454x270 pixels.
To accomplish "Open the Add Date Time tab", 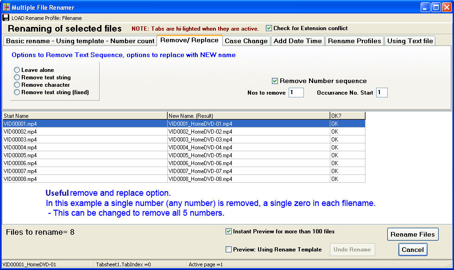I will coord(297,41).
